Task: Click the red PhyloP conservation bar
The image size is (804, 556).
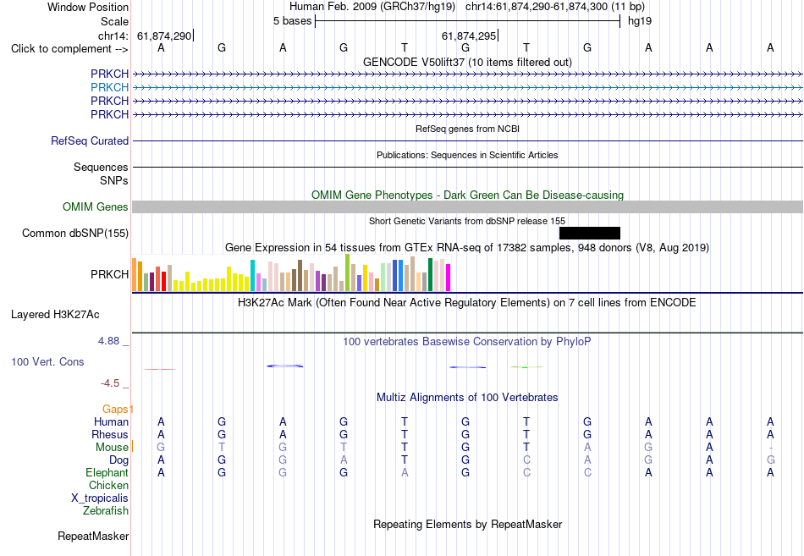Action: coord(160,369)
